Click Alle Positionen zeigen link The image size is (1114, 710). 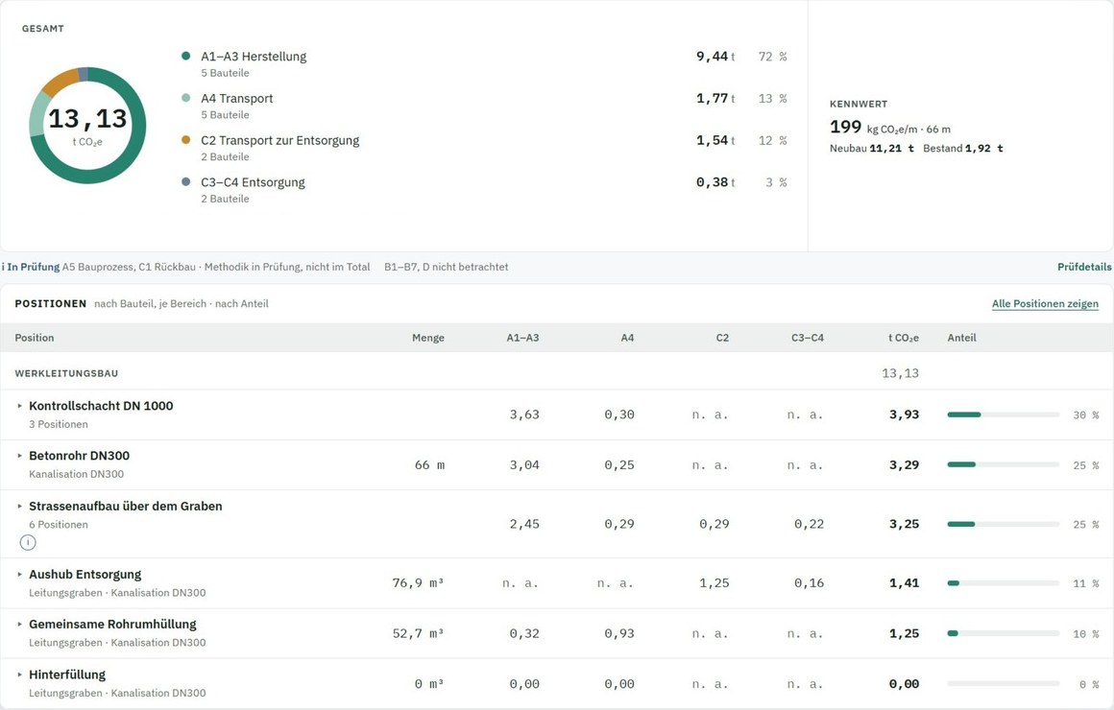tap(1045, 304)
